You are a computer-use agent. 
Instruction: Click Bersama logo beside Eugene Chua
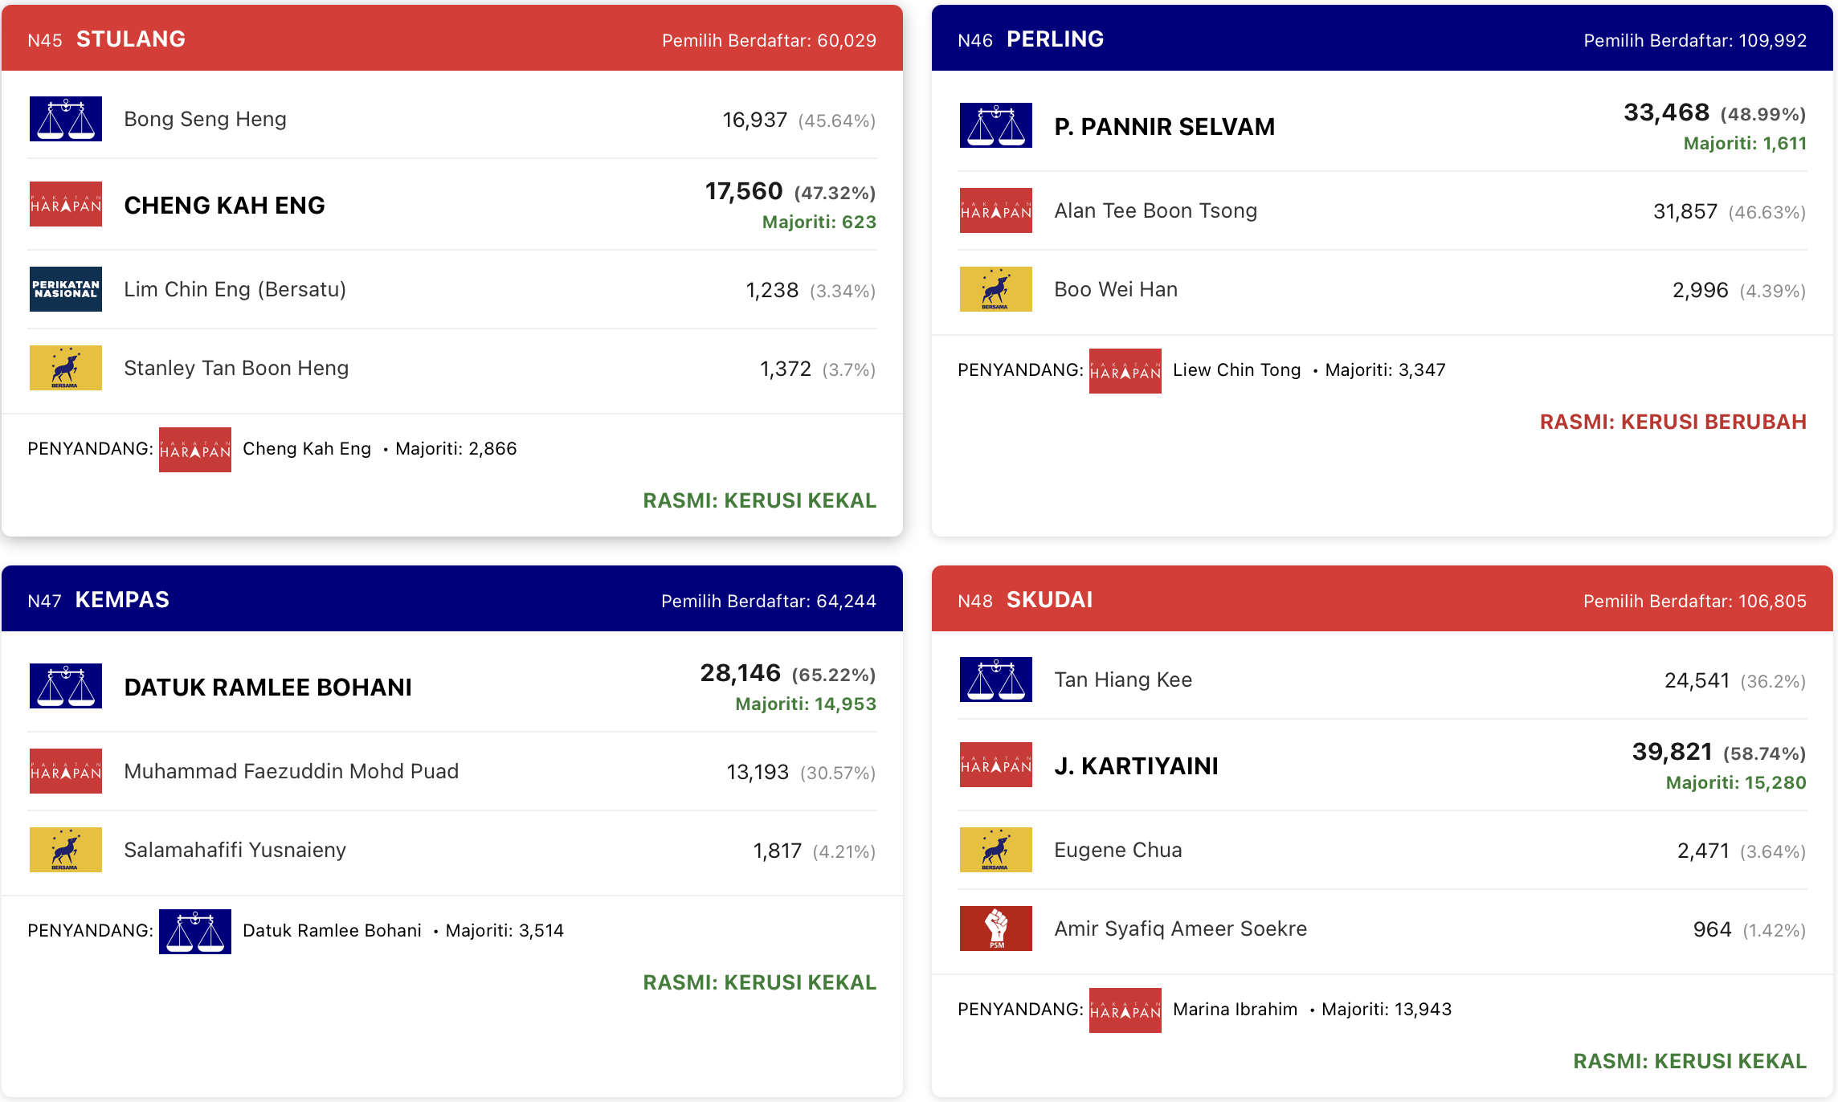[996, 850]
